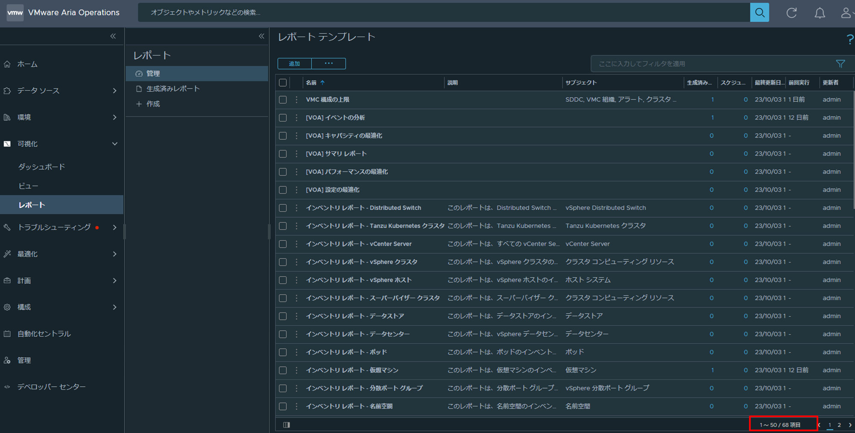Click the 追加 button to add a report
This screenshot has width=855, height=433.
[x=294, y=63]
